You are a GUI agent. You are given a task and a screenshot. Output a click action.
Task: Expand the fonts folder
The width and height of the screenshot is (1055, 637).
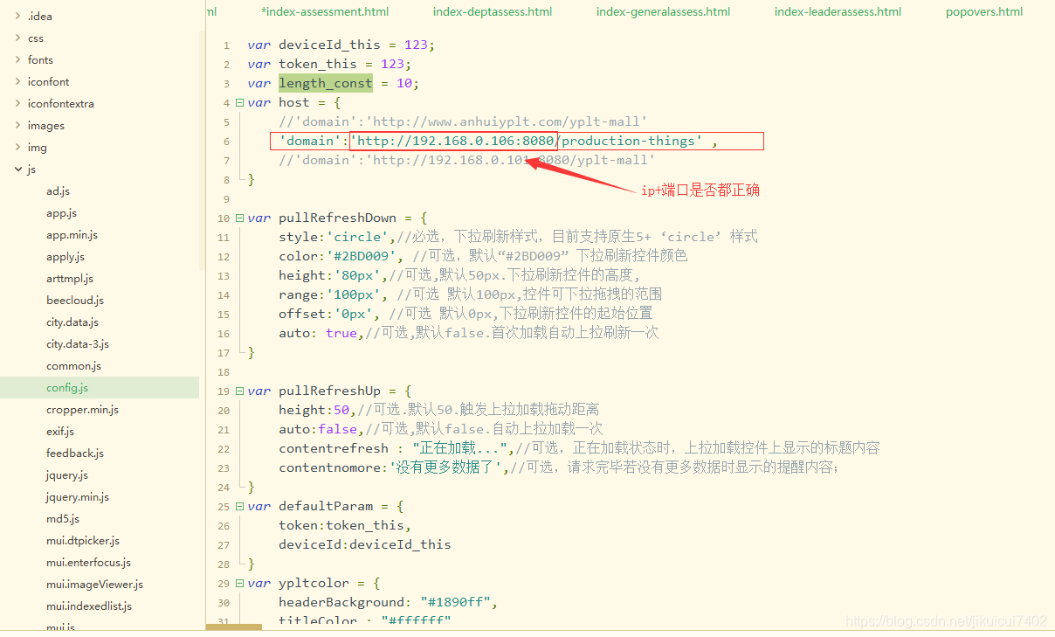18,60
